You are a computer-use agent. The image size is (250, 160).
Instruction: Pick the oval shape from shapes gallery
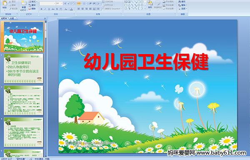142,2
